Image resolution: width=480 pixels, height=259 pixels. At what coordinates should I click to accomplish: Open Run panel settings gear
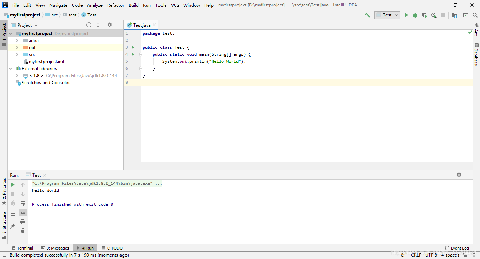click(x=459, y=175)
